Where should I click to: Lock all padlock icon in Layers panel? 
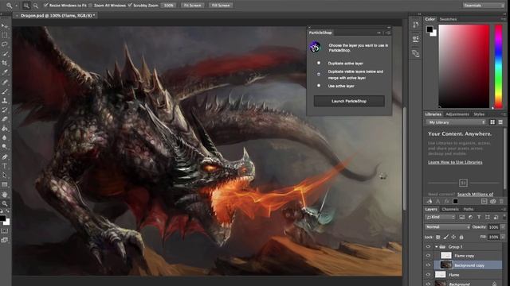[461, 237]
